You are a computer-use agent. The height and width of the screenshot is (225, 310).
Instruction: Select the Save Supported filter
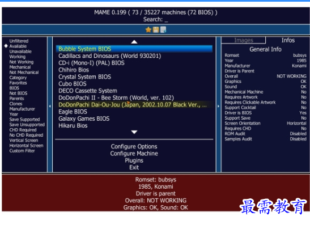[24, 120]
